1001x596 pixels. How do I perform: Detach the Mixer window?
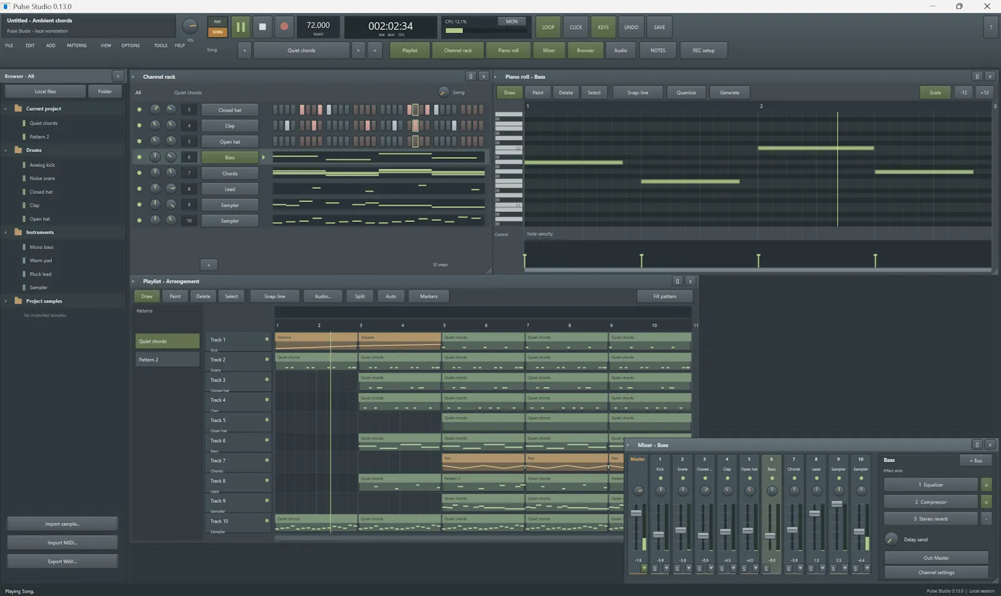click(x=977, y=445)
